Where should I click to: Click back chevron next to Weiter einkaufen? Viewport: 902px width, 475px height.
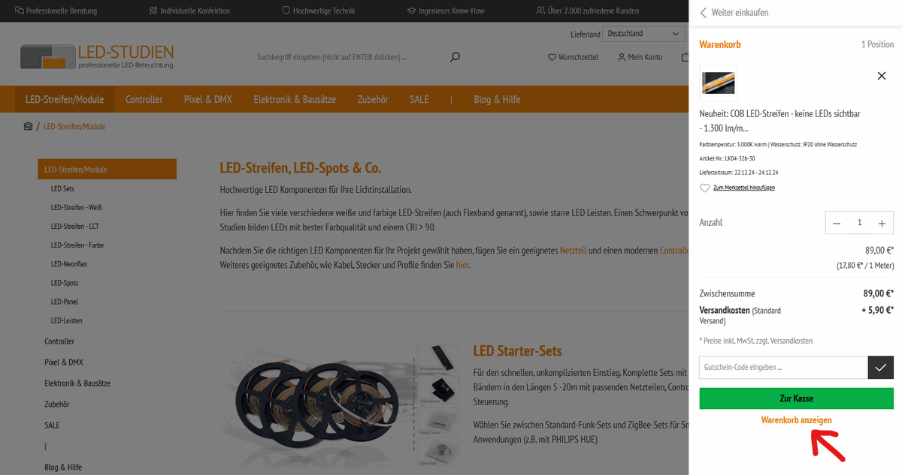click(x=704, y=13)
